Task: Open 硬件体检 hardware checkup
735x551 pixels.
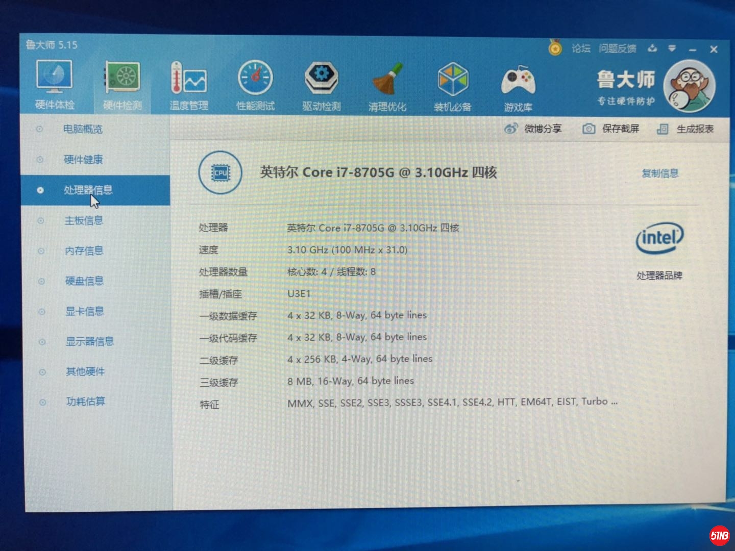Action: coord(55,84)
